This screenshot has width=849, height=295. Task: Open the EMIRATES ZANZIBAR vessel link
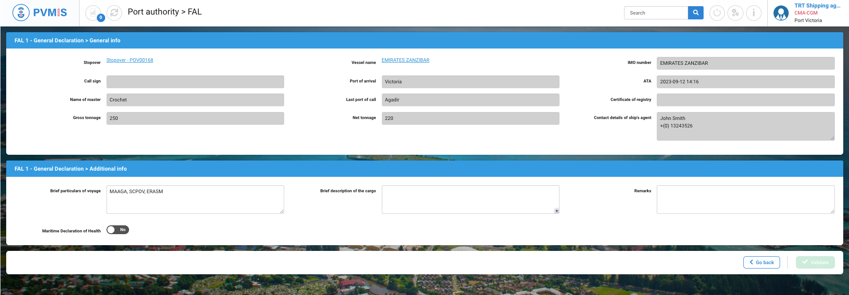tap(405, 60)
